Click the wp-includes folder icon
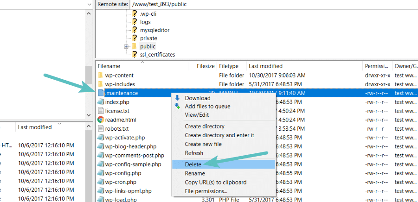Viewport: 418px width, 202px height. pyautogui.click(x=101, y=84)
